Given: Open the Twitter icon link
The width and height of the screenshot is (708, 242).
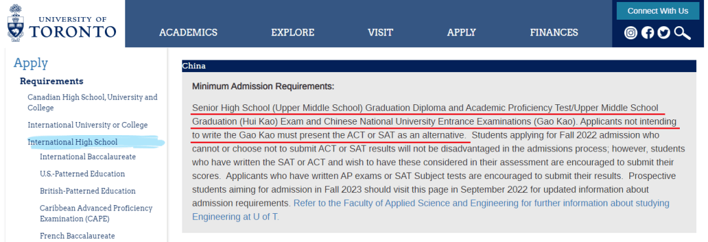Looking at the screenshot, I should point(663,33).
